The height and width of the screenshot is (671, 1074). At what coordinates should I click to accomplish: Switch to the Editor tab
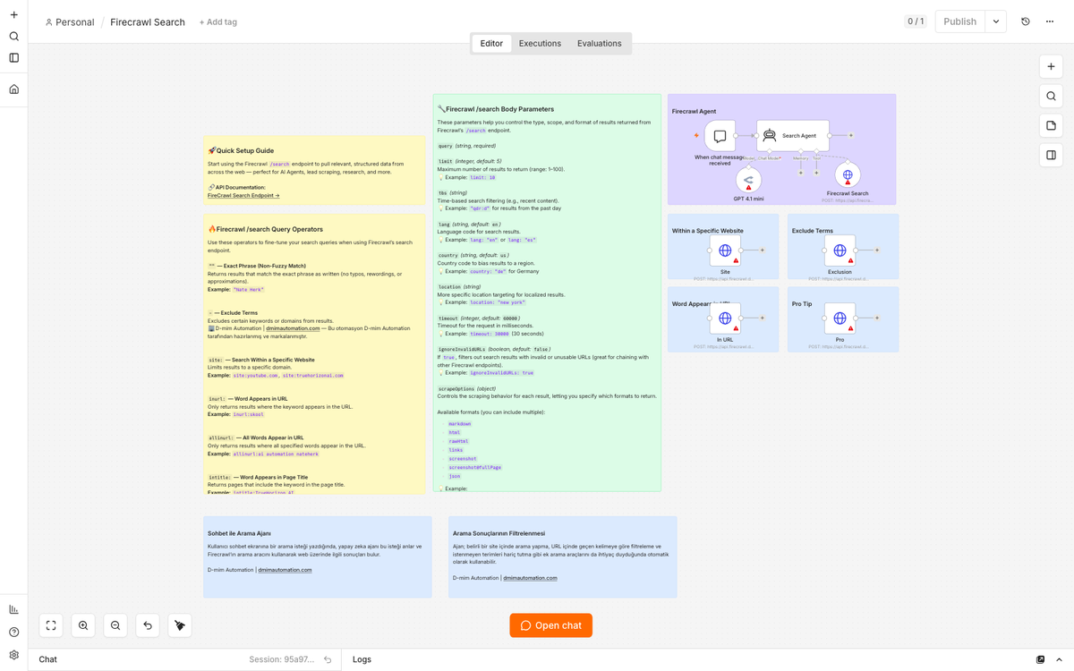click(x=491, y=43)
